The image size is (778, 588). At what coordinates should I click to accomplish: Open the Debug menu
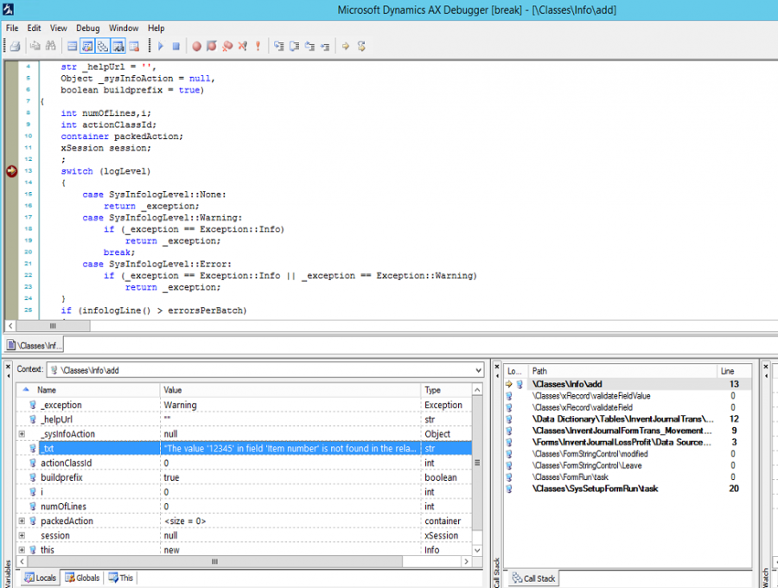(x=87, y=28)
